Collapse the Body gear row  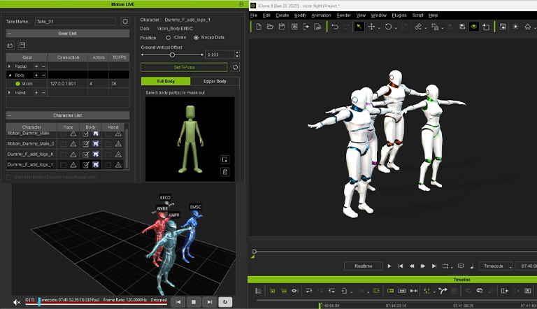(10, 74)
